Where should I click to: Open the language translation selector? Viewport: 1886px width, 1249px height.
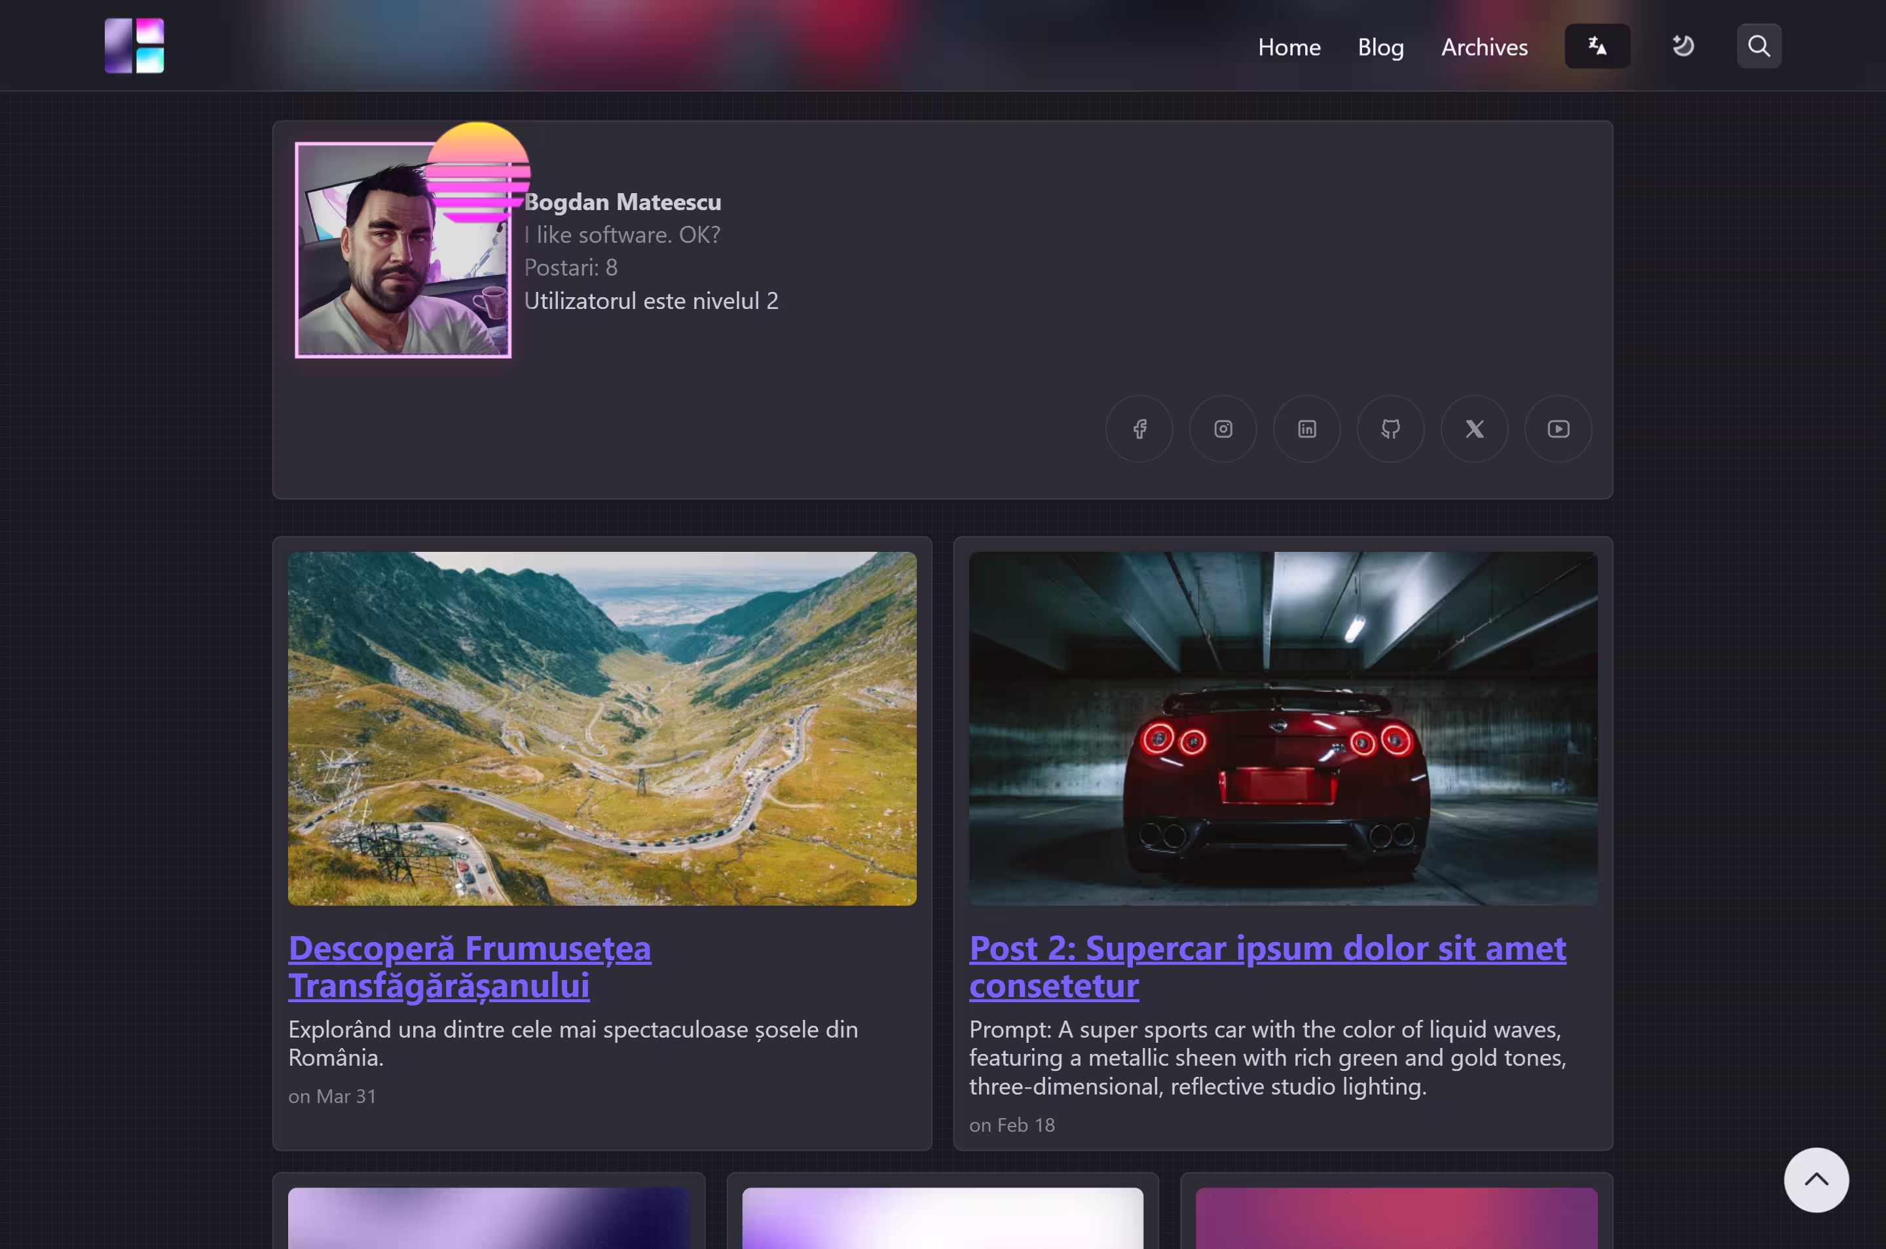pos(1597,46)
